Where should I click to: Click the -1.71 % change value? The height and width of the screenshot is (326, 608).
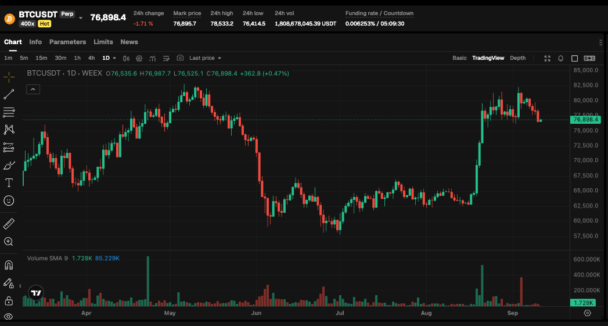143,24
